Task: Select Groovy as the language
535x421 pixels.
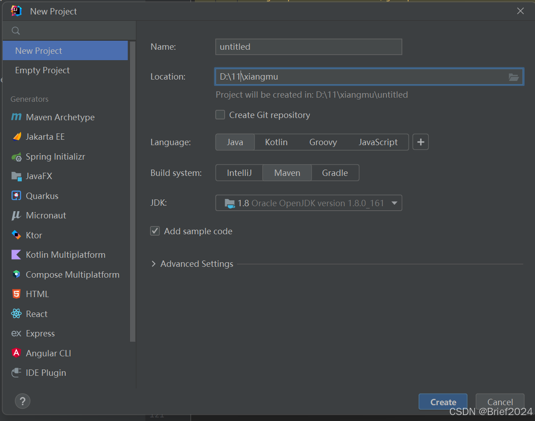Action: (323, 142)
